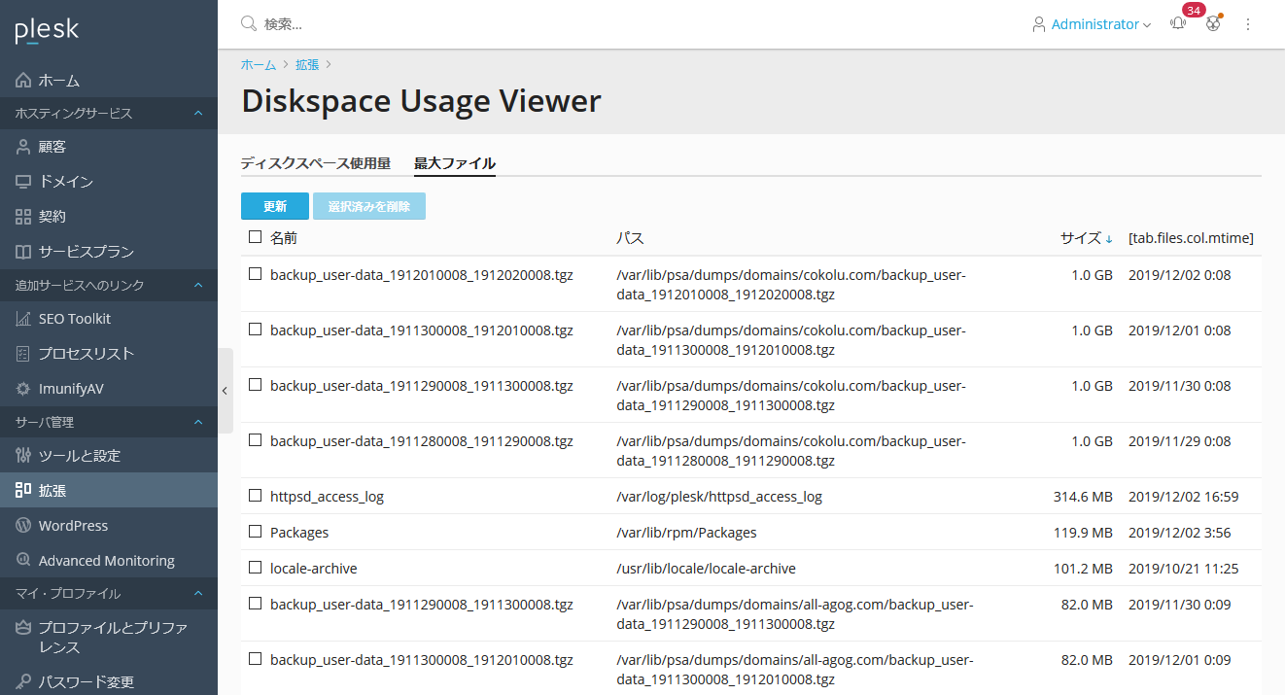The image size is (1285, 695).
Task: Select the 最大ファイル tab
Action: 454,163
